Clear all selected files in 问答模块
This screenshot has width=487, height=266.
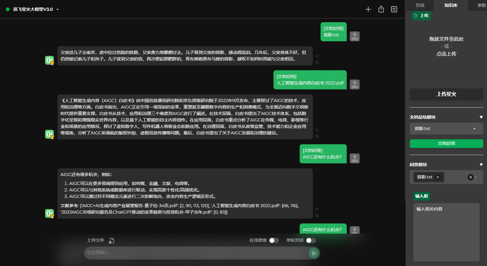click(x=470, y=177)
